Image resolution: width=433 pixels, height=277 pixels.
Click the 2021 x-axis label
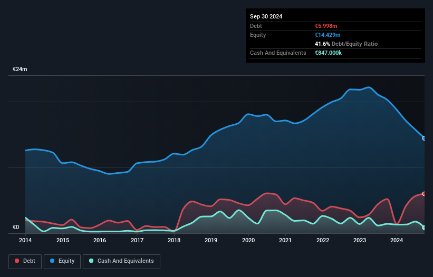point(285,240)
